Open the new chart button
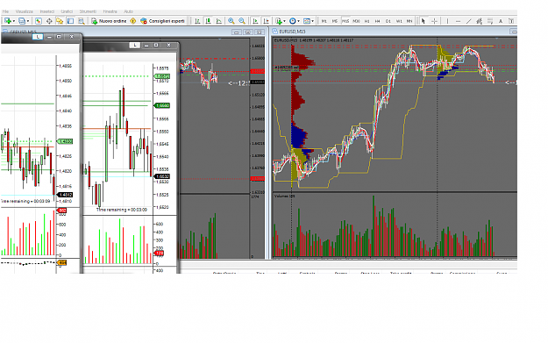The image size is (548, 343). (8, 21)
